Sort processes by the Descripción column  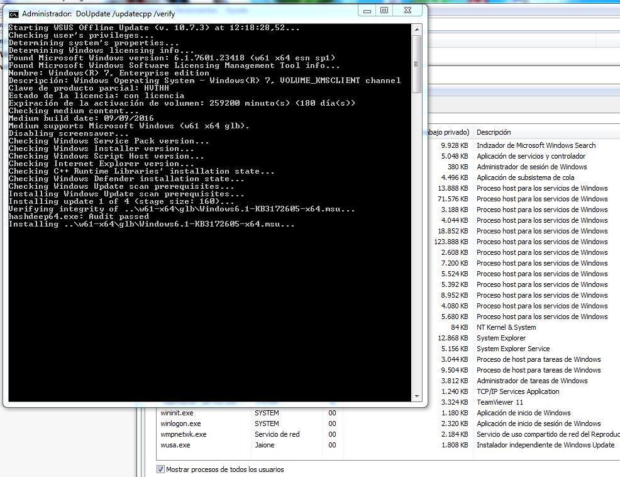494,132
